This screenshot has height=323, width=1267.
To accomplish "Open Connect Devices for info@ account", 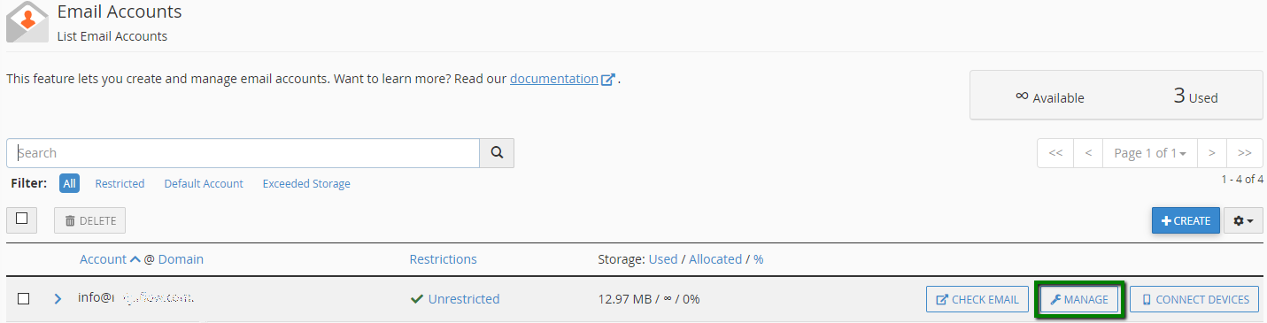I will [x=1194, y=299].
